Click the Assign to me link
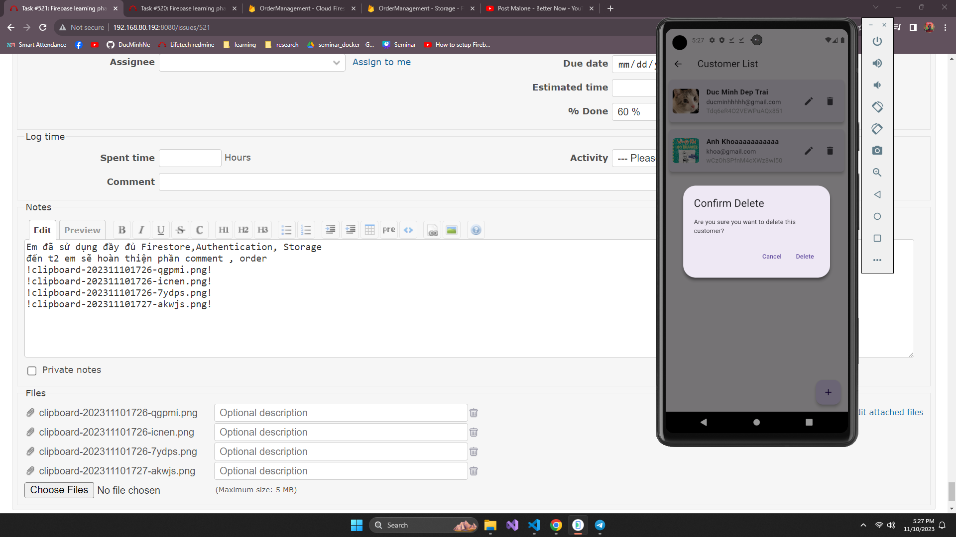Image resolution: width=956 pixels, height=537 pixels. pos(381,62)
